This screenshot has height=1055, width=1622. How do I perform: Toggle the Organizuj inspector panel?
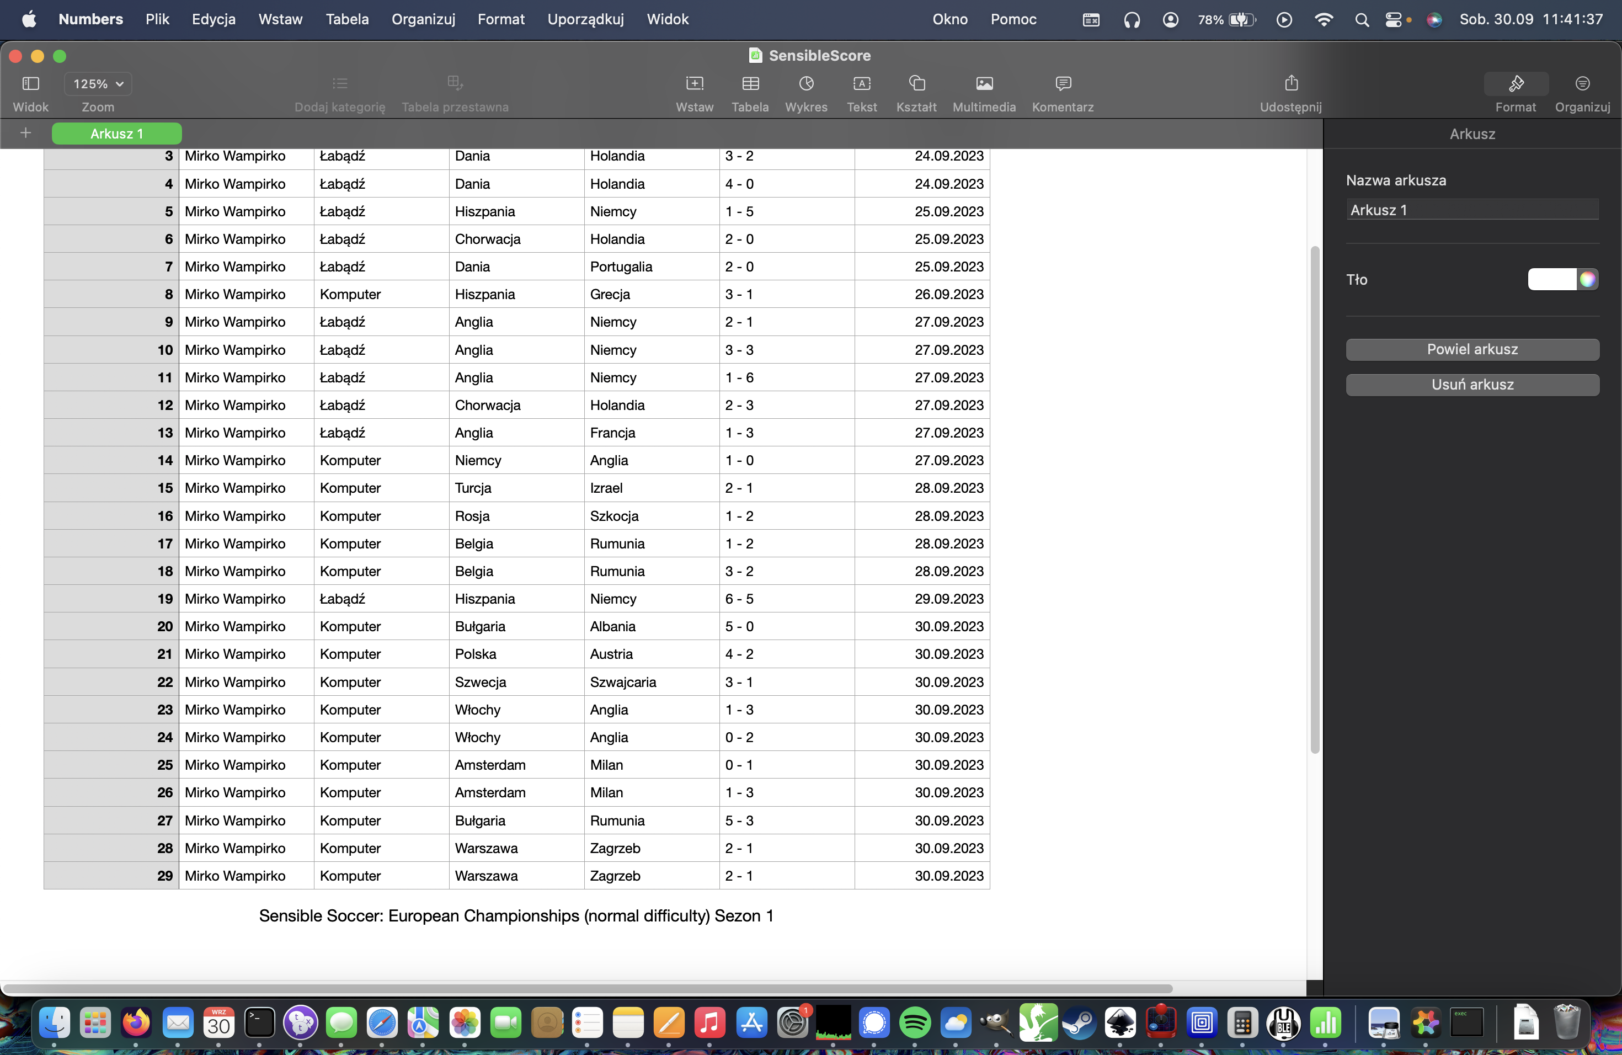tap(1582, 84)
